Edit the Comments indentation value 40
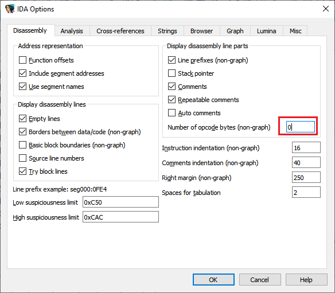The height and width of the screenshot is (293, 335). tap(306, 162)
